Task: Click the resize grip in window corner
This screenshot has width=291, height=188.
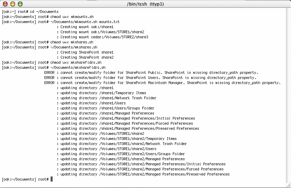Action: [288, 185]
